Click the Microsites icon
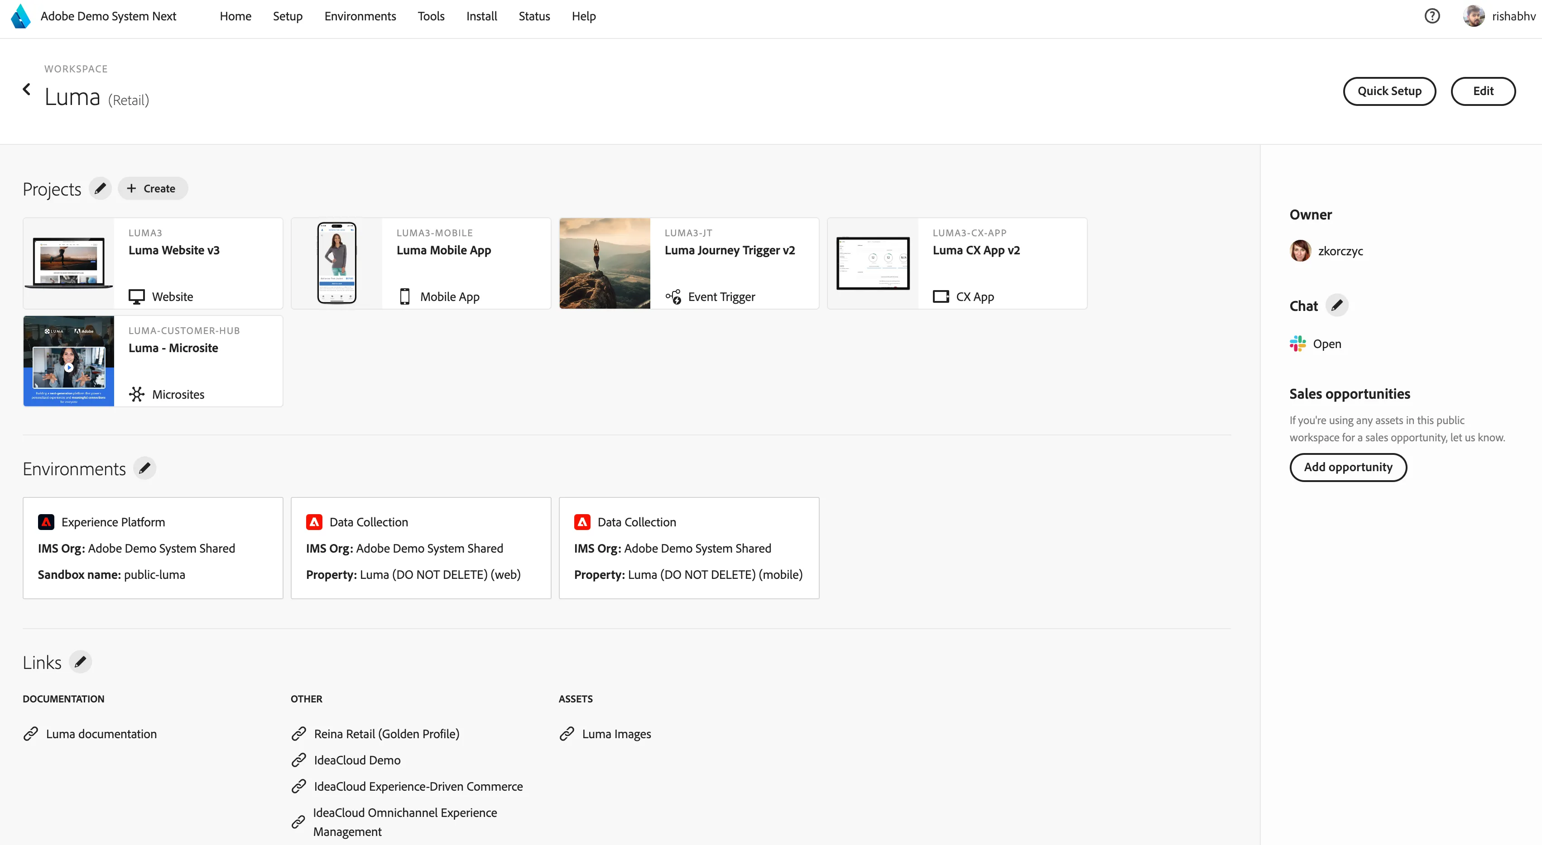The image size is (1542, 845). click(136, 394)
